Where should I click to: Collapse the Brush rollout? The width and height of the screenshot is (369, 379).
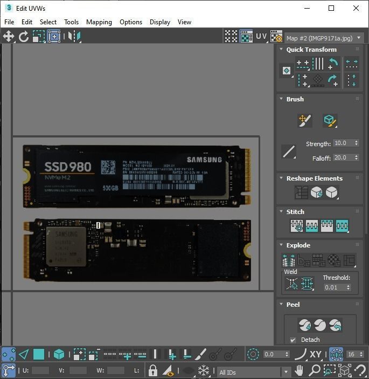(x=281, y=99)
